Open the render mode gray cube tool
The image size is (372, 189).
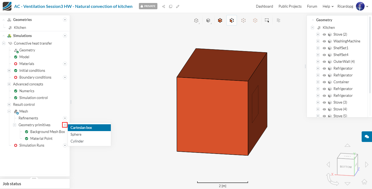tap(208, 20)
